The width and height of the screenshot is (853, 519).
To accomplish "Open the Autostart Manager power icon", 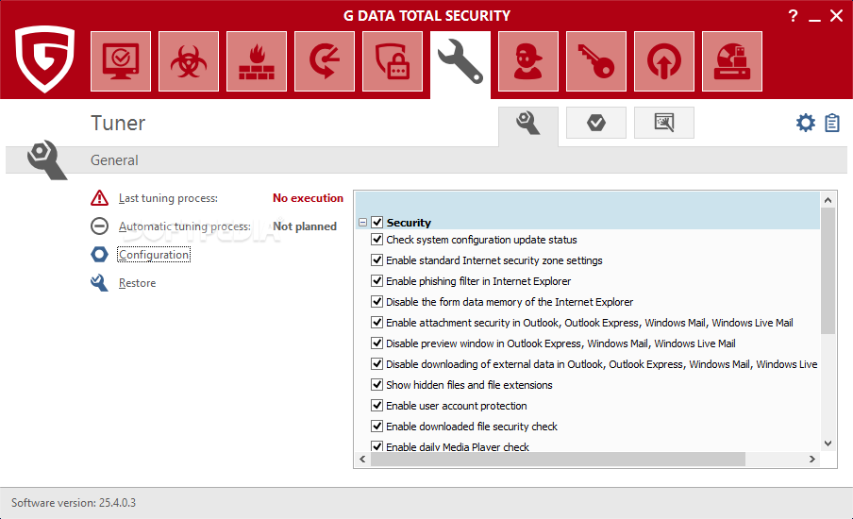I will (x=664, y=61).
